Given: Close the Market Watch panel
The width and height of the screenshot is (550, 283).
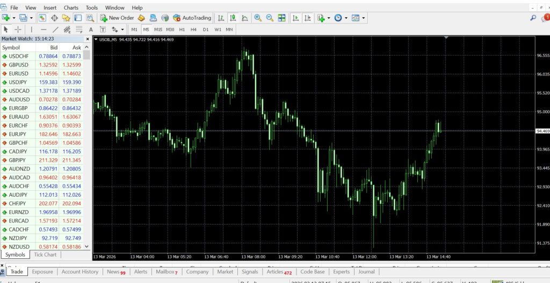Looking at the screenshot, I should 88,39.
